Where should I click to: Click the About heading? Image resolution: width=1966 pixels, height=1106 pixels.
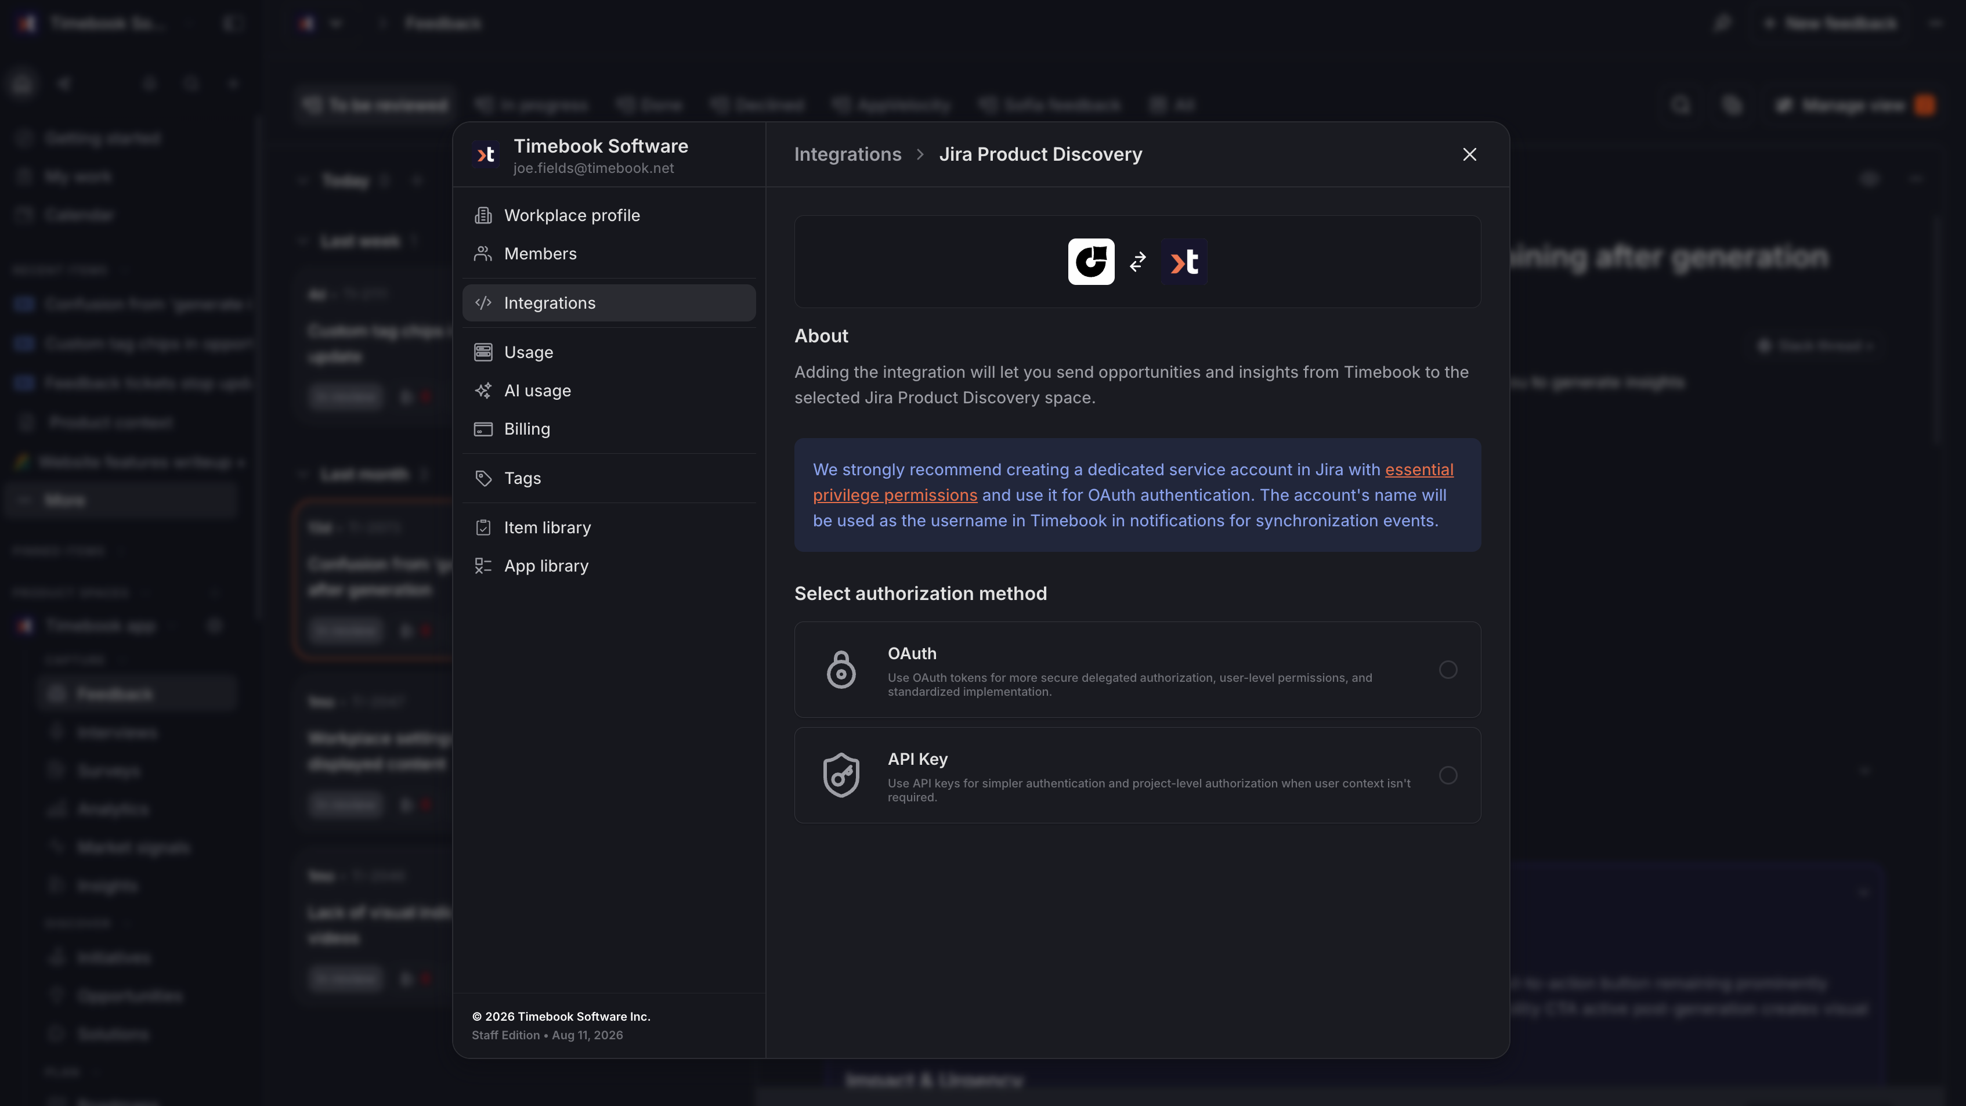821,336
